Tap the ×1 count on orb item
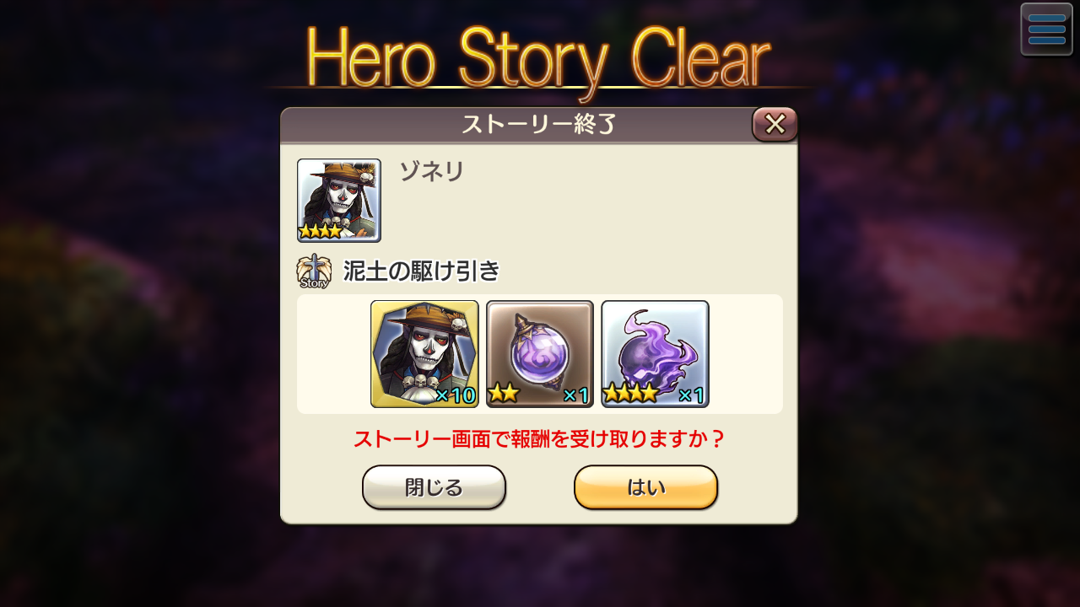The width and height of the screenshot is (1080, 607). [x=575, y=395]
